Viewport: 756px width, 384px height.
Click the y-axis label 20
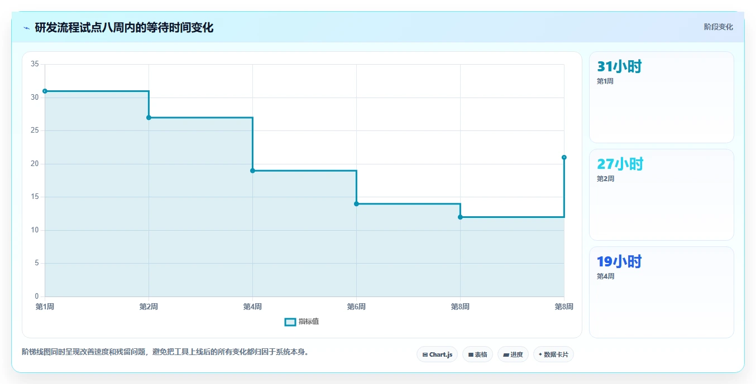[x=35, y=164]
